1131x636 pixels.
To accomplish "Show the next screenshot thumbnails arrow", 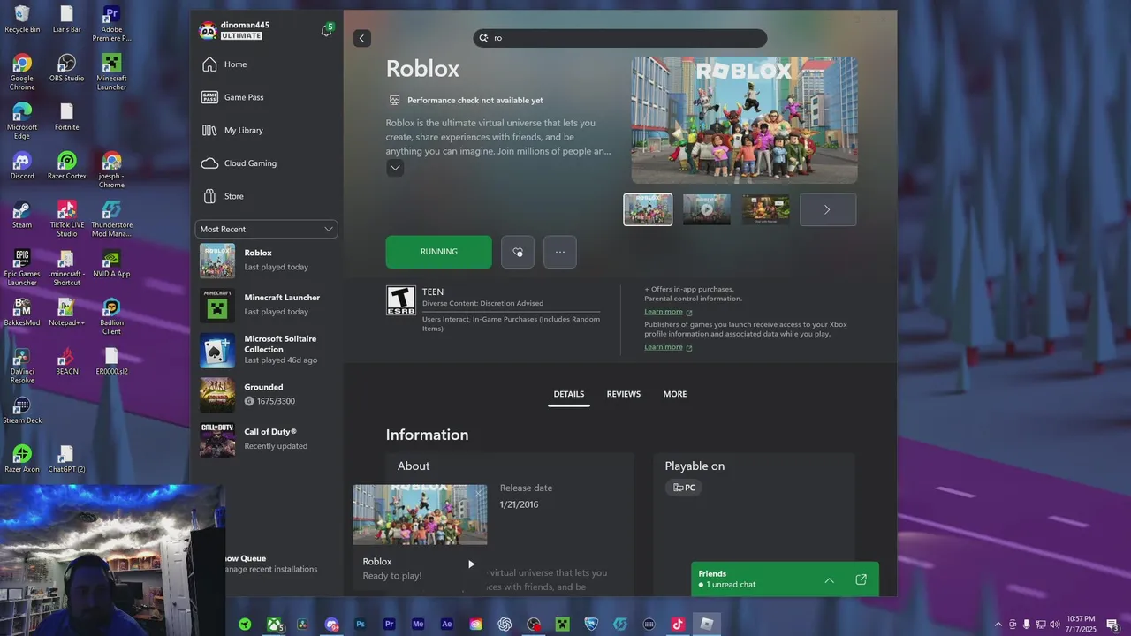I will click(827, 209).
